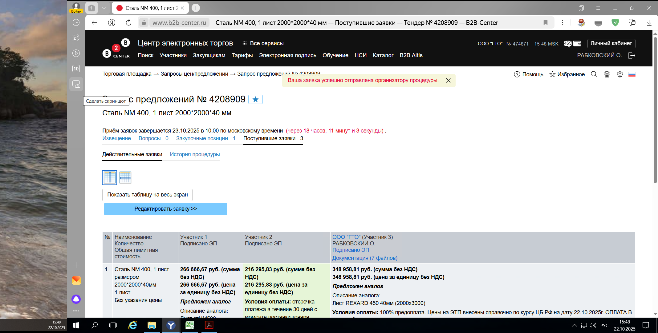Switch to История процедуры tab
This screenshot has width=658, height=333.
pos(195,154)
